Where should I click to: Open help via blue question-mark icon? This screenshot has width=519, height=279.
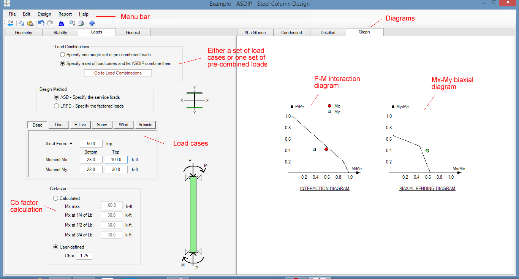coord(92,23)
